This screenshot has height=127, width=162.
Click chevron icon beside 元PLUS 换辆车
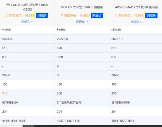[x=32, y=22]
